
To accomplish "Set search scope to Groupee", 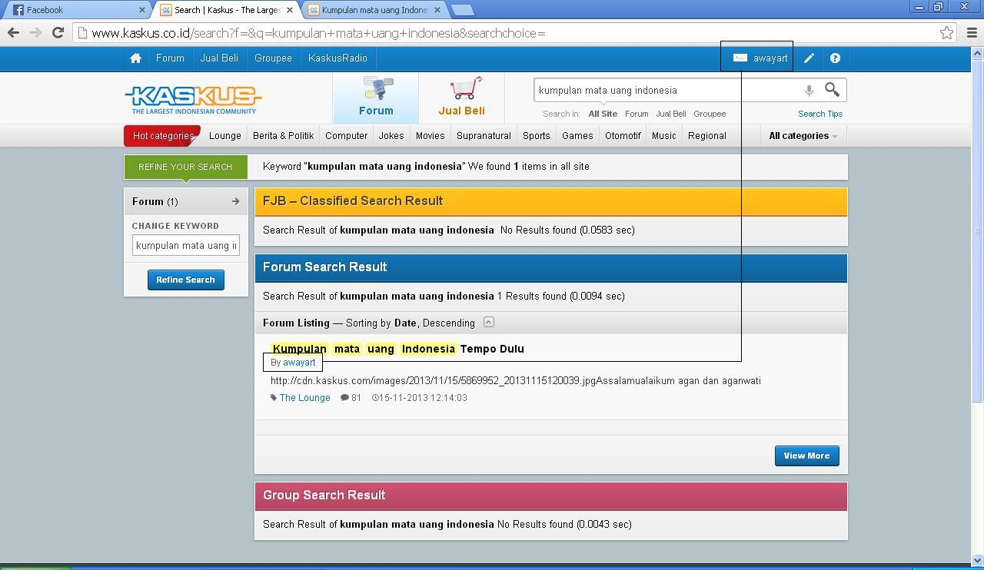I will [710, 114].
